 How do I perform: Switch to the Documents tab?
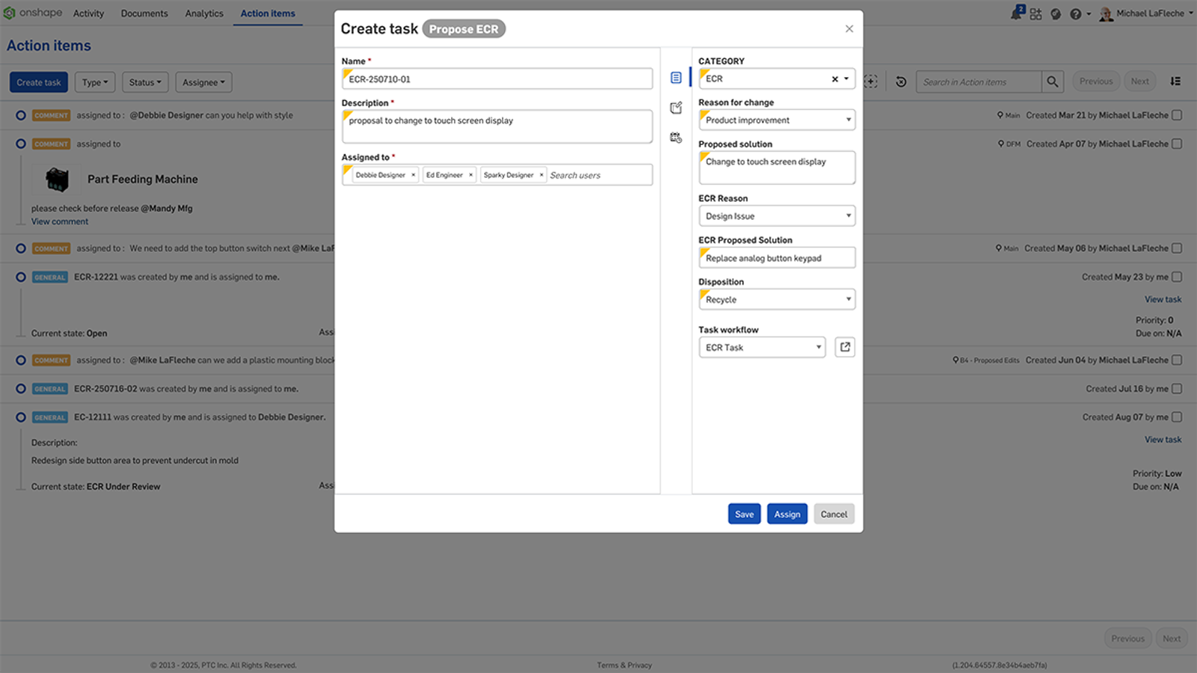[144, 13]
